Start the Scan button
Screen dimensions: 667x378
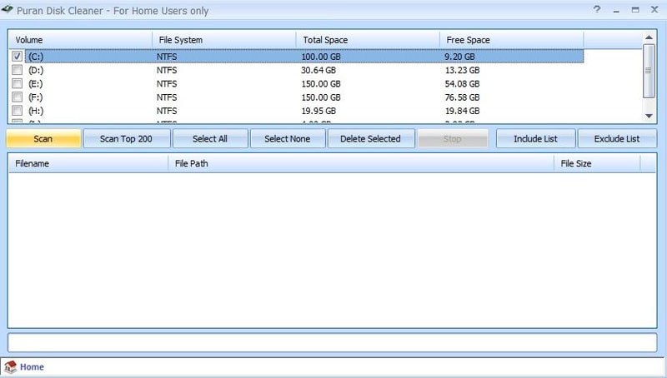[43, 139]
